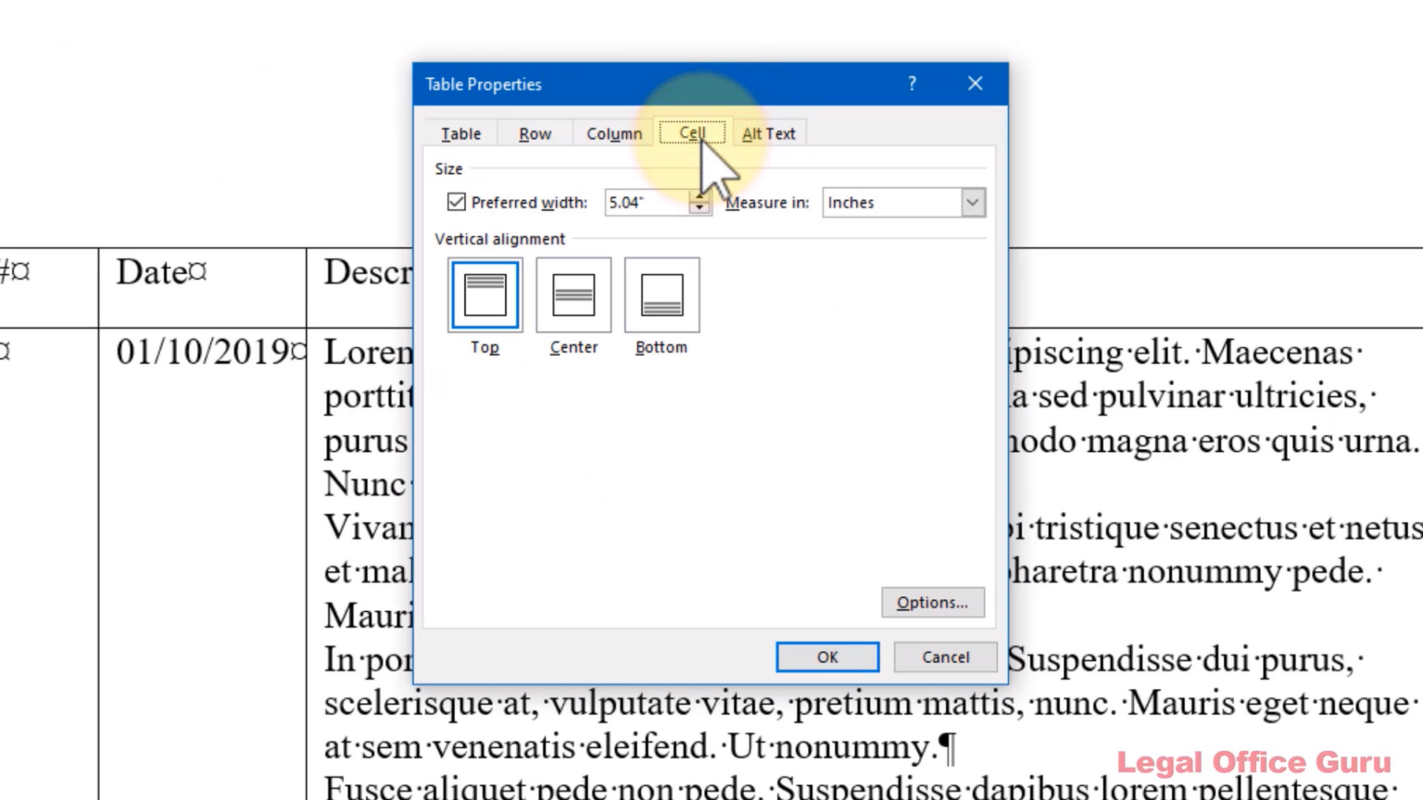This screenshot has height=800, width=1423.
Task: Edit the width value field
Action: tap(644, 202)
